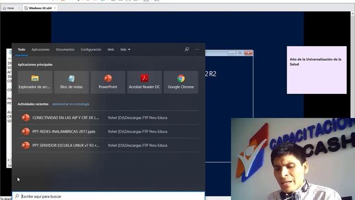Open PPT-REDES-INALAMBRICAS-2017.pptx recent file
Viewport: 355px width, 200px height.
click(109, 131)
